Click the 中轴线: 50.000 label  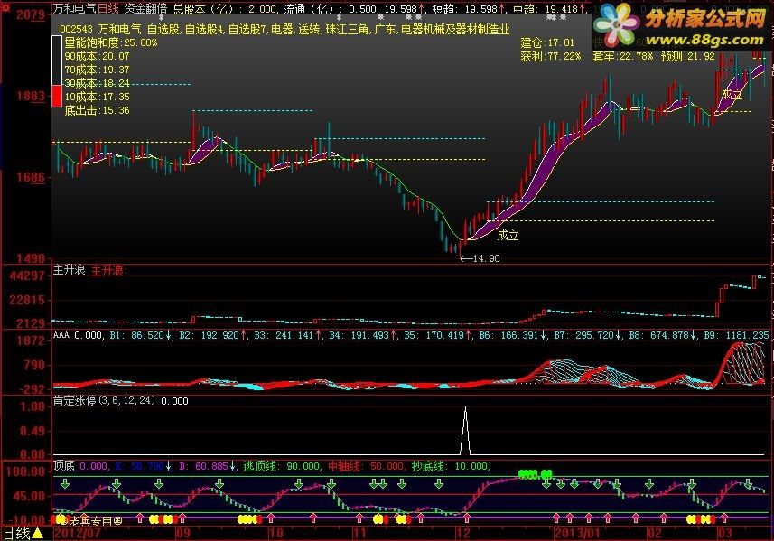(x=367, y=466)
